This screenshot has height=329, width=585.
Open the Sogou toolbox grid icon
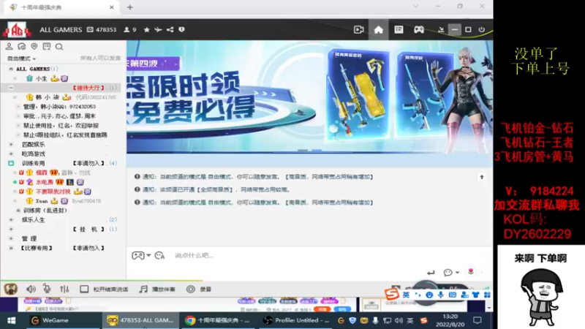pos(487,295)
